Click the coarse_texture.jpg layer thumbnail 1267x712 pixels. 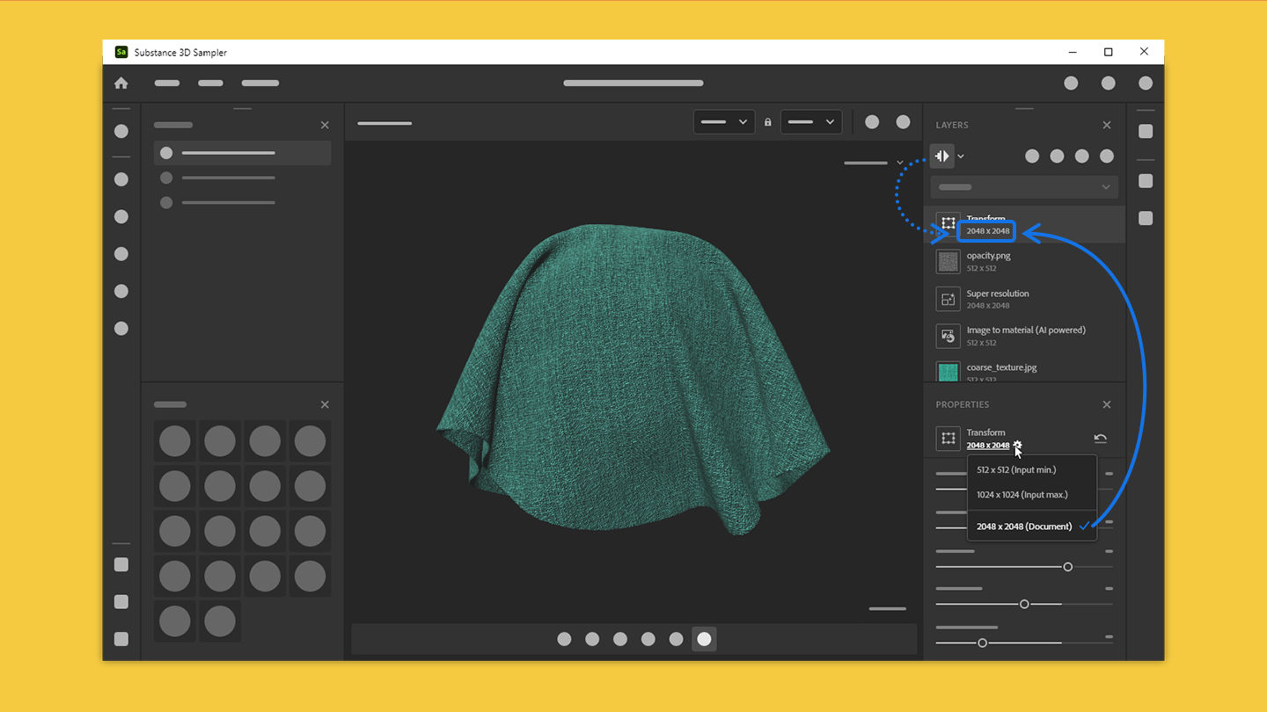point(948,371)
